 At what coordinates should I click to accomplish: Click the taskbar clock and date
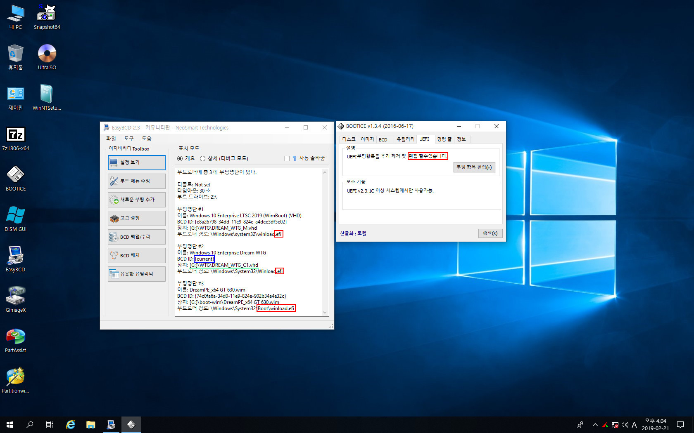click(655, 424)
